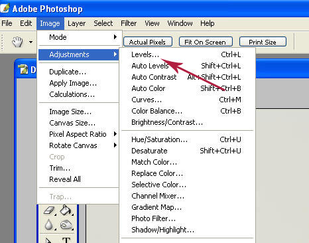Select the Blur (water drop) tool

(49, 225)
